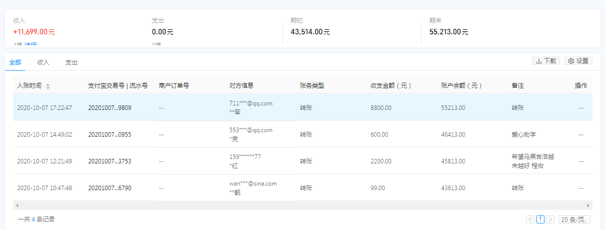605x230 pixels.
Task: Switch to the 支出 tab
Action: click(x=72, y=63)
